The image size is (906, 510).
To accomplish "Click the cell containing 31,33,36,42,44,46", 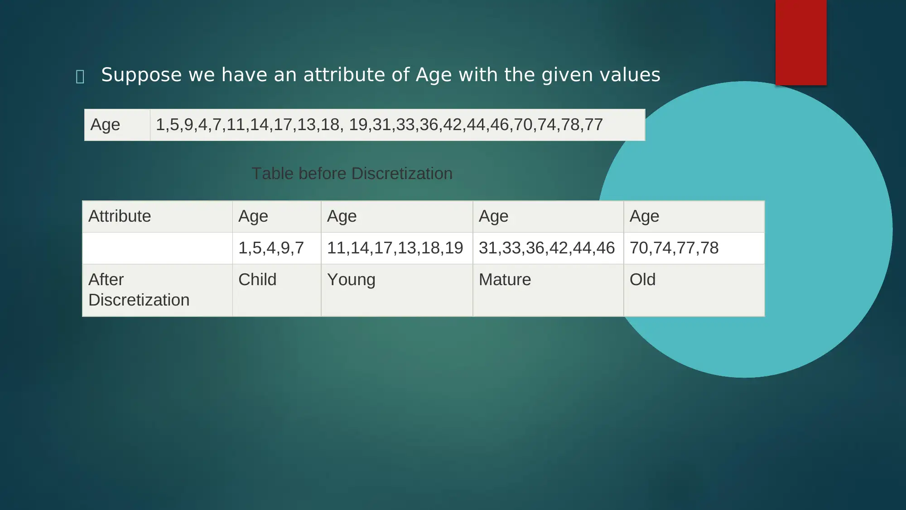I will pyautogui.click(x=548, y=248).
